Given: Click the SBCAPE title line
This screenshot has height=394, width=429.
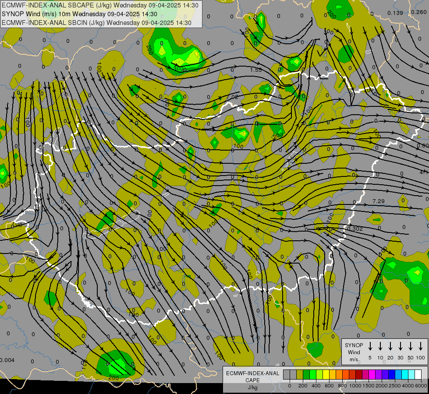Looking at the screenshot, I should pos(100,5).
